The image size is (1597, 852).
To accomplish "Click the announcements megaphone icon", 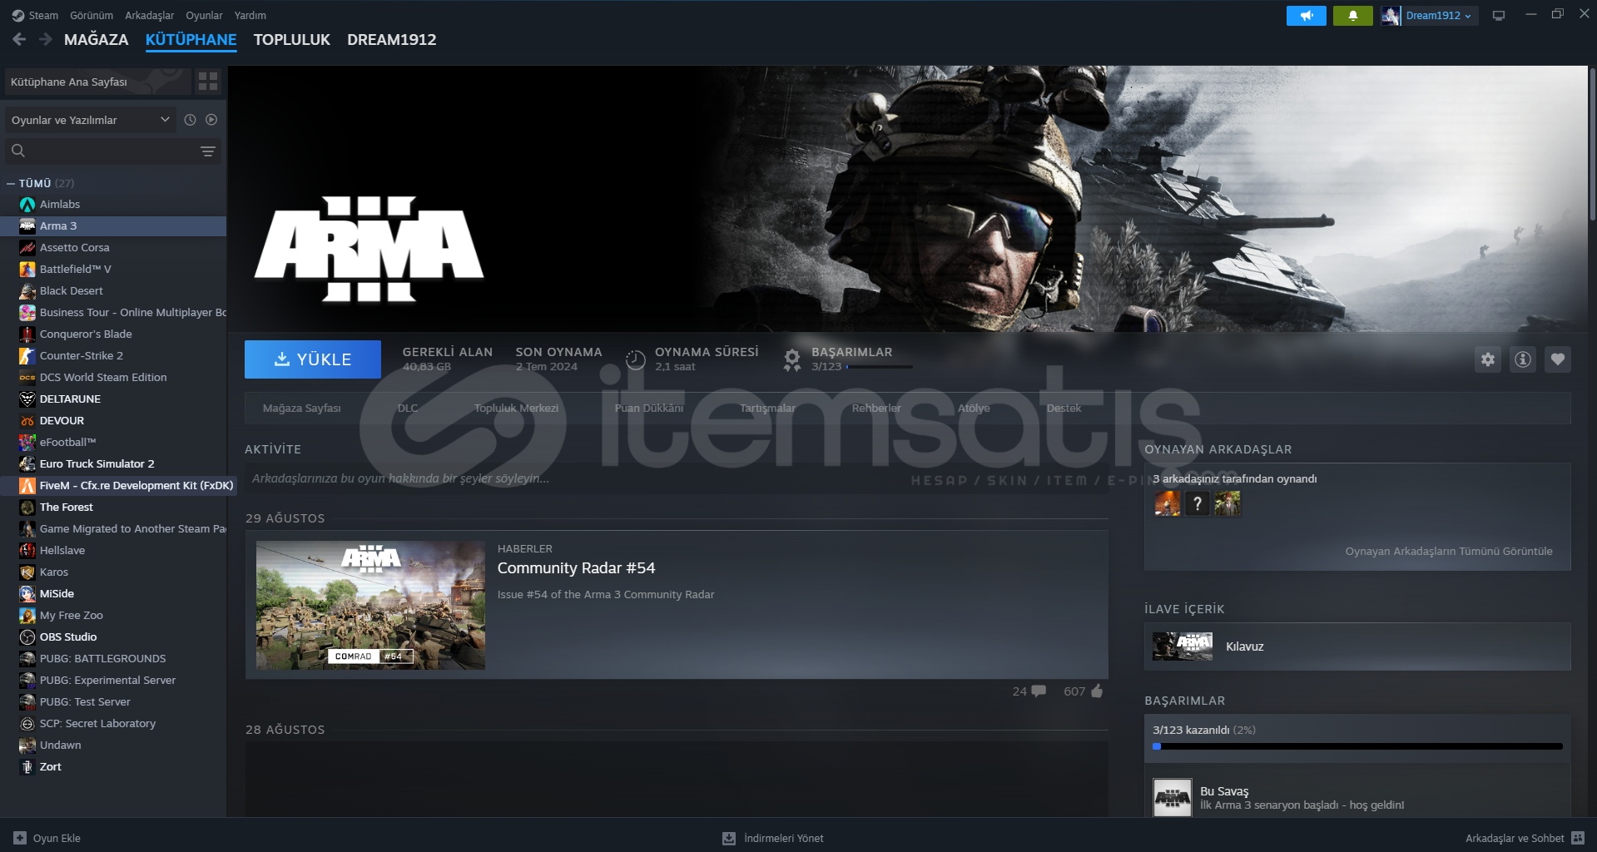I will tap(1306, 16).
